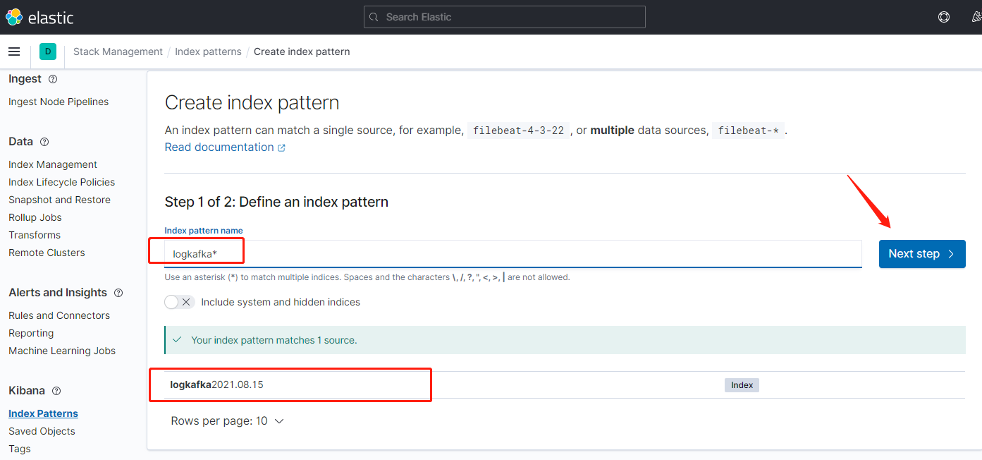Open Rollup Jobs page

click(x=35, y=217)
